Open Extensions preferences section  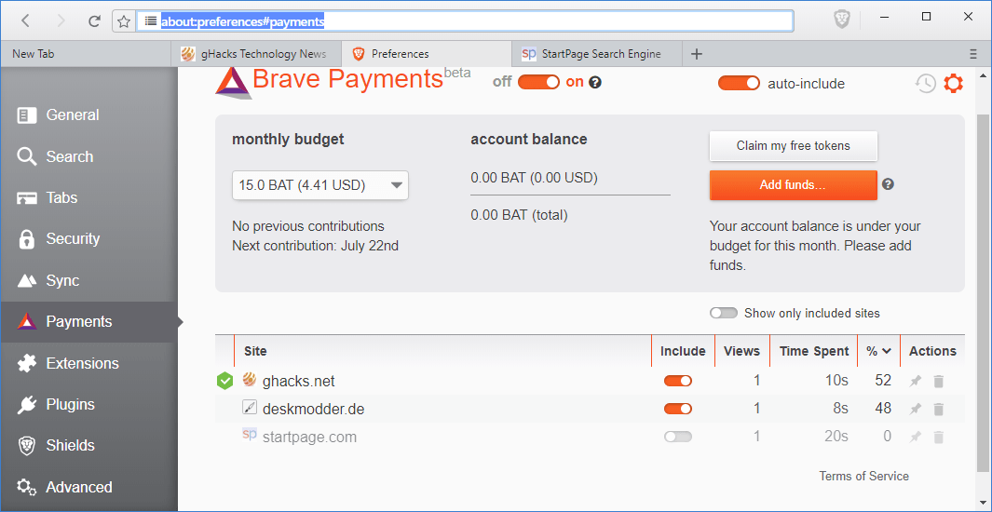point(88,363)
